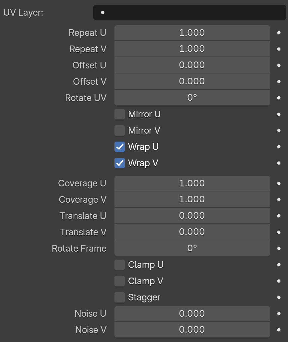Click the Offset U value field
This screenshot has height=342, width=288.
pyautogui.click(x=192, y=65)
